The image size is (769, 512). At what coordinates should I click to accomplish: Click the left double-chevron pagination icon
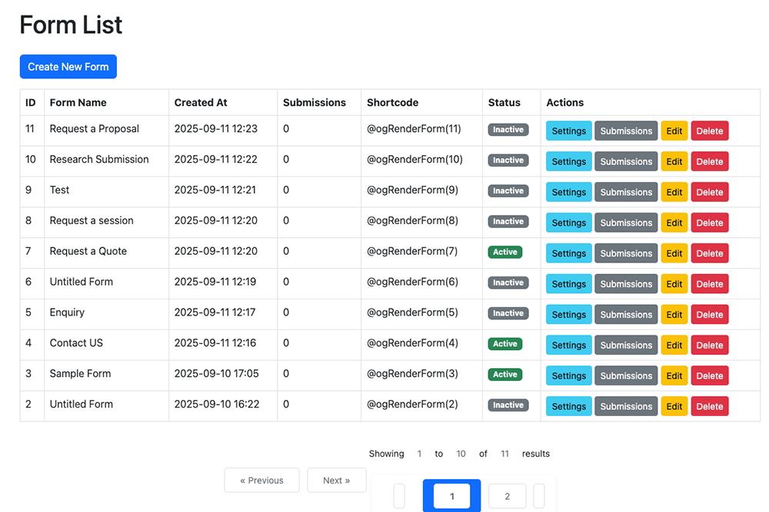[x=399, y=496]
